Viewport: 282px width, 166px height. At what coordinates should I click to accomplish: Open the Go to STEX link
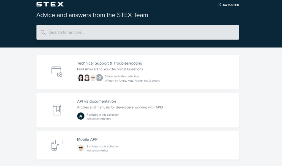pos(228,5)
